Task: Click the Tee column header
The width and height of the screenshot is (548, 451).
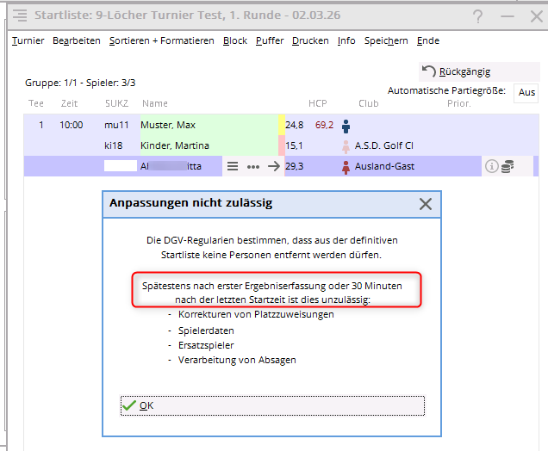Action: click(36, 103)
